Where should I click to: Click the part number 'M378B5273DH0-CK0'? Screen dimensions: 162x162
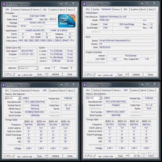tap(35, 112)
